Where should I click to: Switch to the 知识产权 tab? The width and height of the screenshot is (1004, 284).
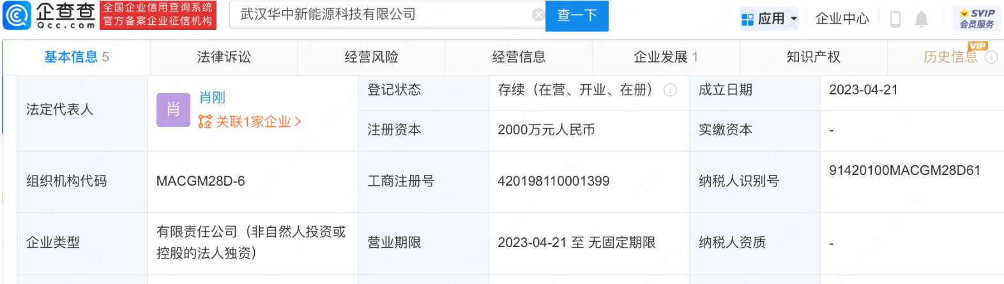(814, 57)
